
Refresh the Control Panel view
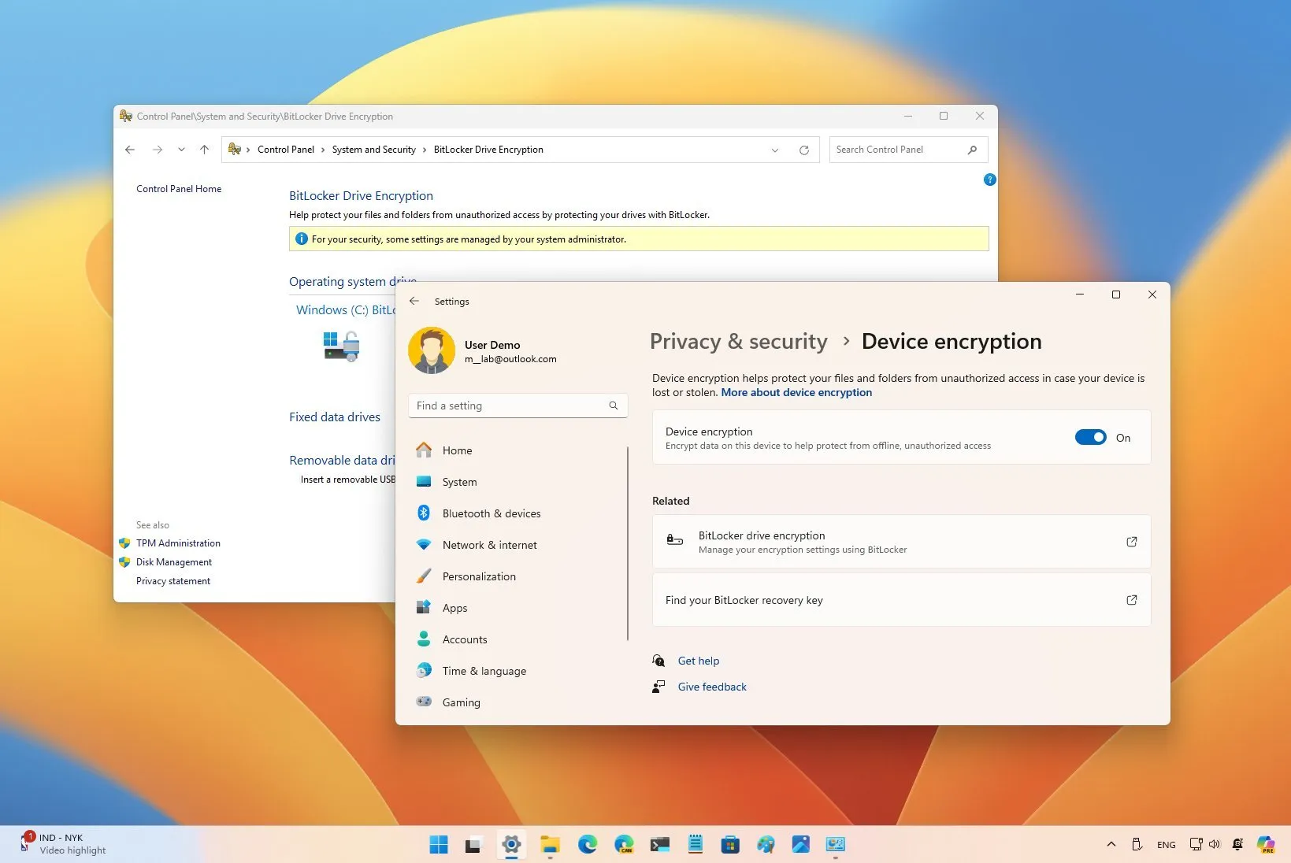click(x=804, y=150)
